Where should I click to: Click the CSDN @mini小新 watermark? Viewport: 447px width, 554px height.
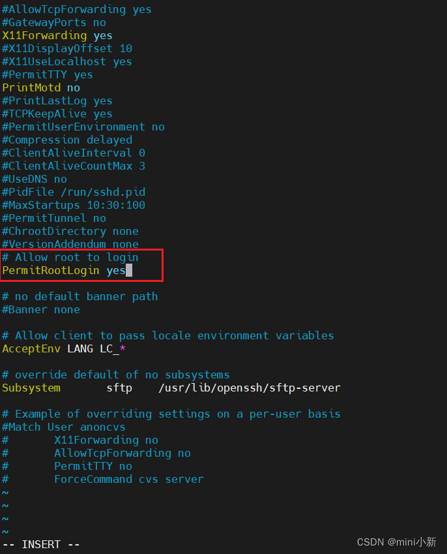tap(397, 542)
